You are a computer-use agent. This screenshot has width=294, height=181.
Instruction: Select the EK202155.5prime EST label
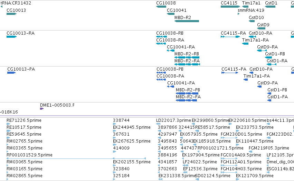(132, 162)
